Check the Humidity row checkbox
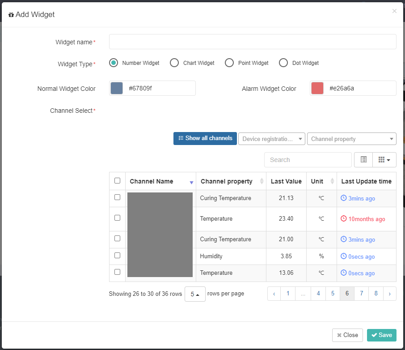 coord(117,255)
